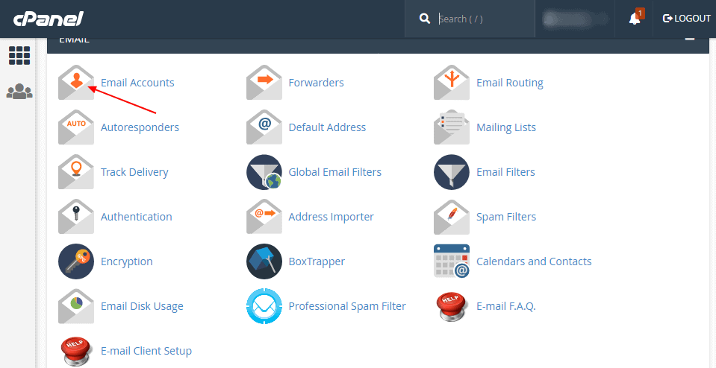Select the Authentication link
Screen dimensions: 716x368
click(x=136, y=216)
